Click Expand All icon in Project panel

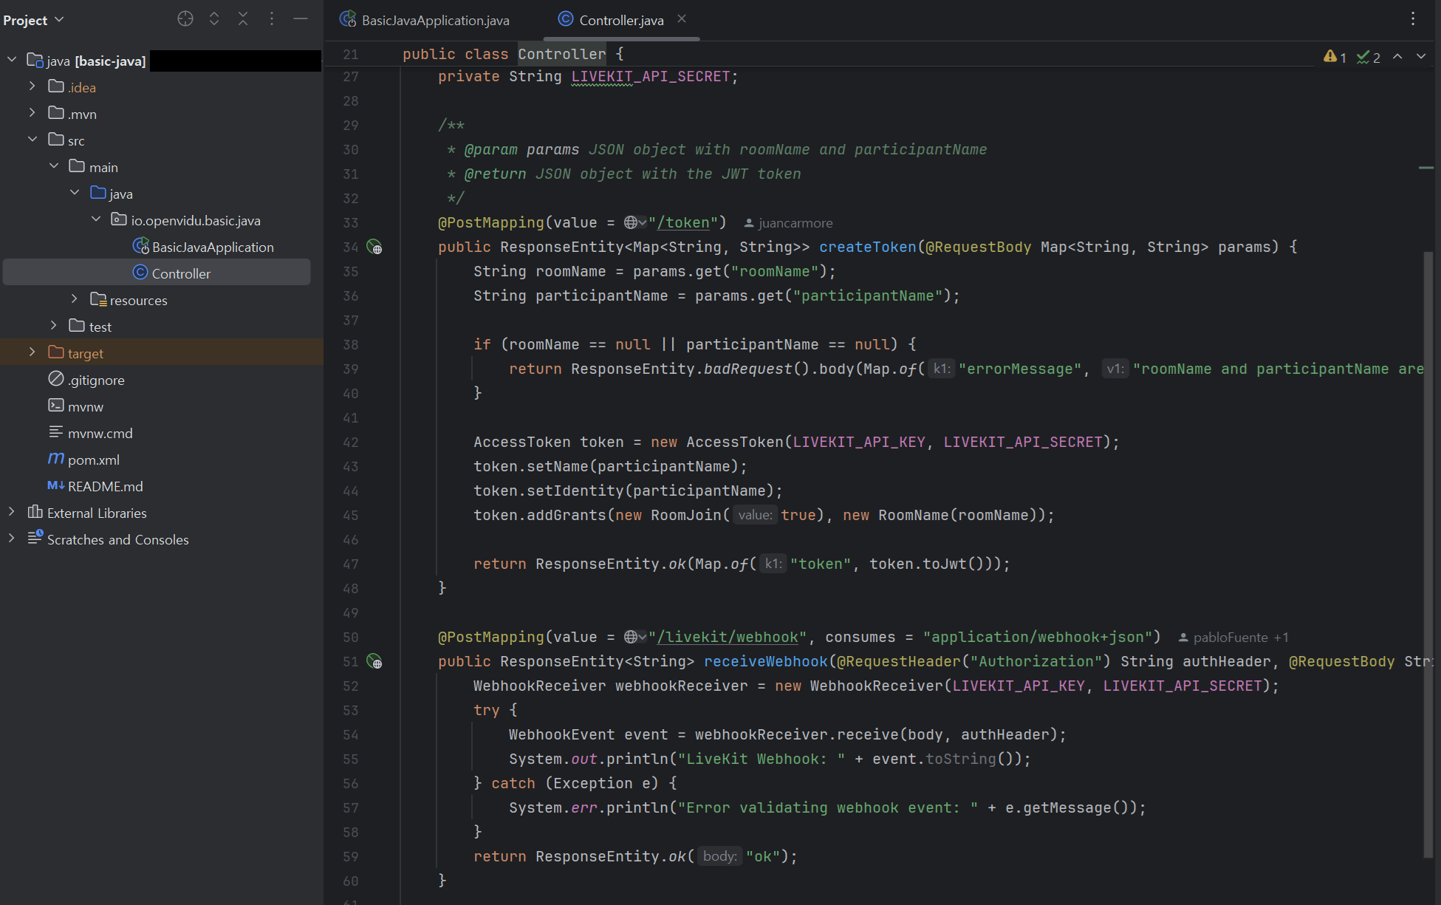pyautogui.click(x=214, y=19)
